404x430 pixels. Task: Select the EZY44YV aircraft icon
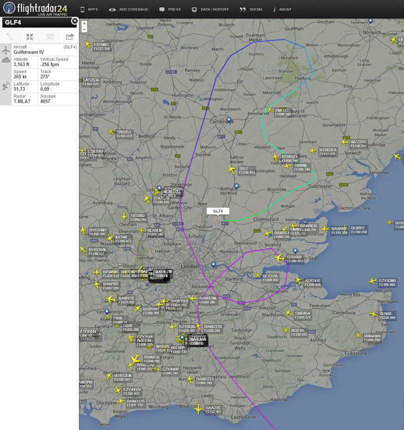118,390
